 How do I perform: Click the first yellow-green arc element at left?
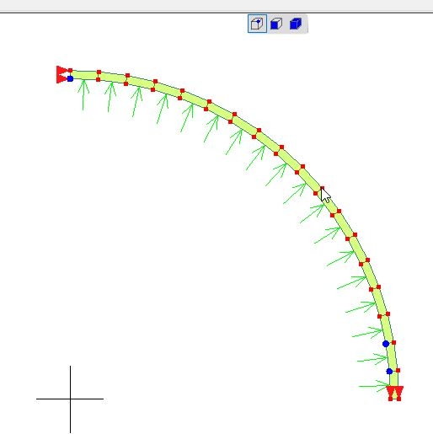[84, 75]
